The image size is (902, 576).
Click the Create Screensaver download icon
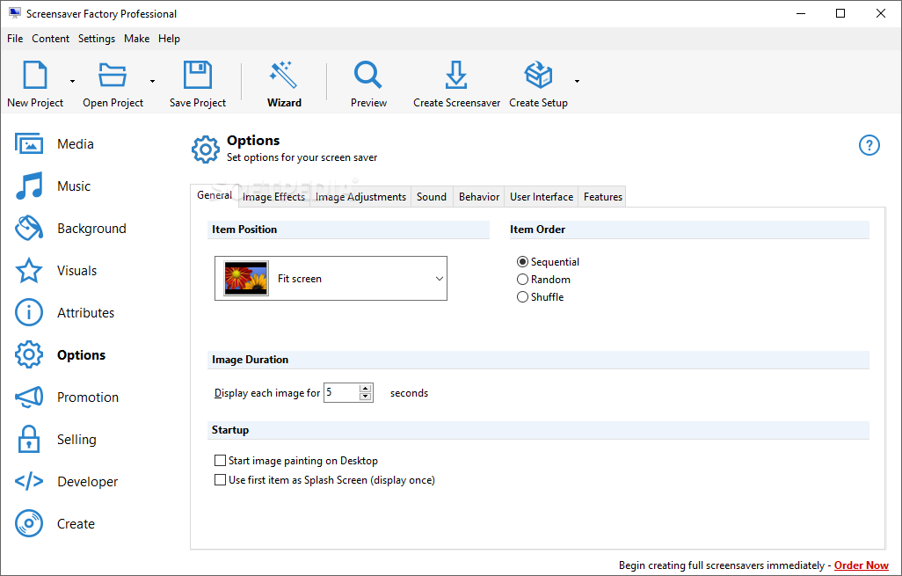coord(456,75)
